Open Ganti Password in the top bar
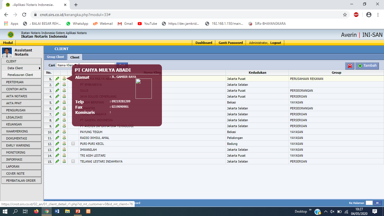Viewport: 384px width, 216px height. point(231,43)
